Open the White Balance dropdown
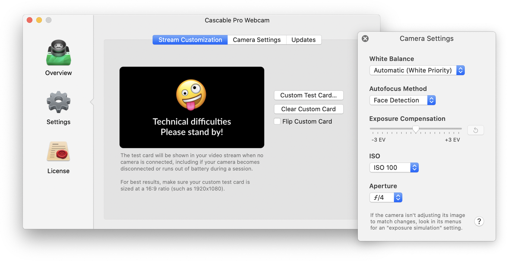Image resolution: width=518 pixels, height=263 pixels. point(417,70)
